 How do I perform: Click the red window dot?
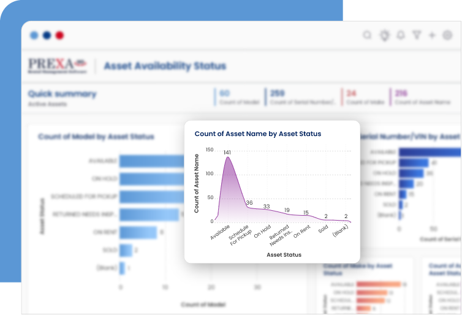[x=59, y=36]
